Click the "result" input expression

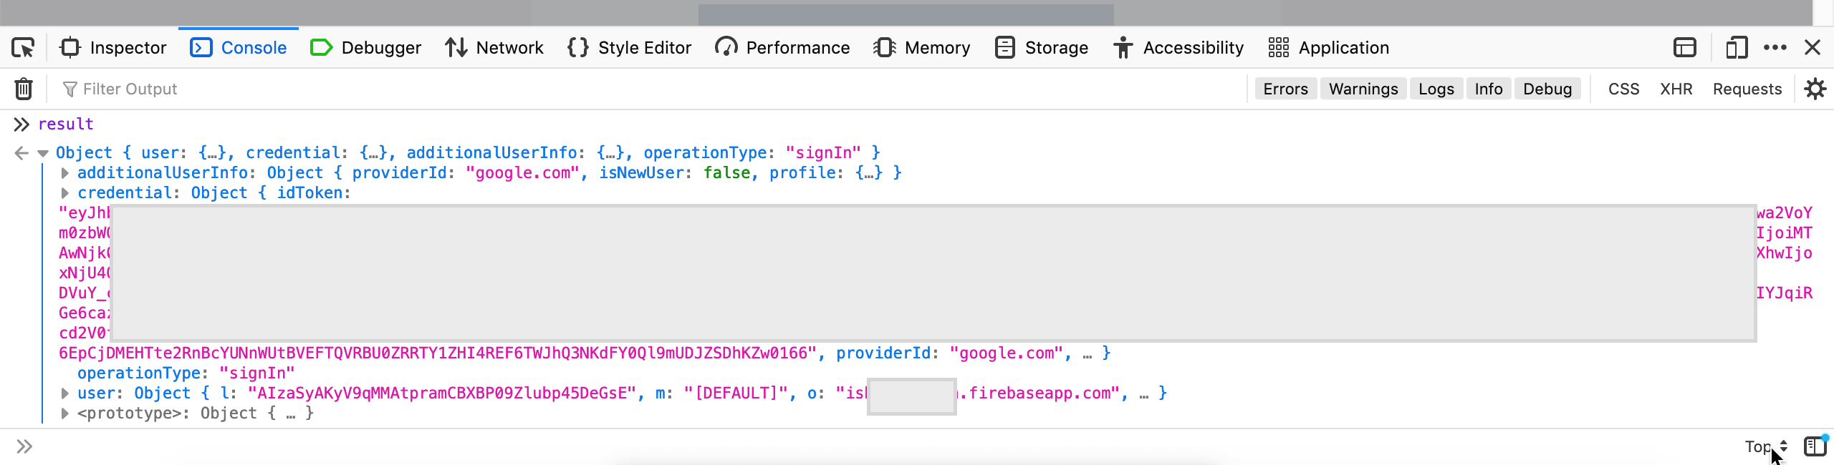click(x=66, y=124)
